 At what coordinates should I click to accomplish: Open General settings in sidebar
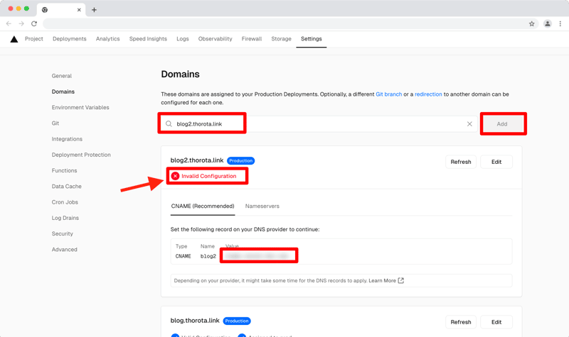tap(62, 76)
